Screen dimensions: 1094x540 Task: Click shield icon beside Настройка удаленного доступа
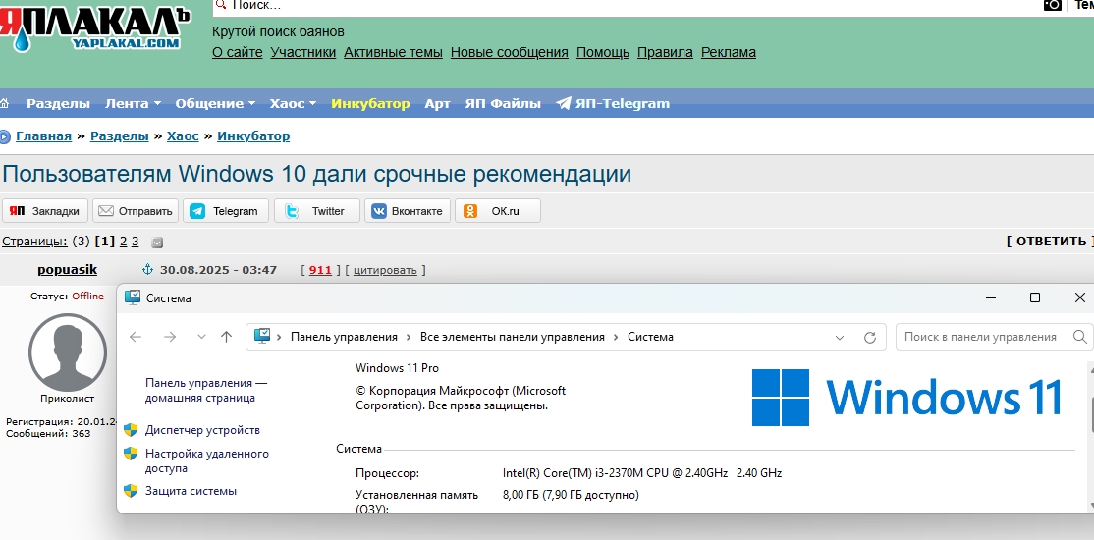tap(131, 455)
